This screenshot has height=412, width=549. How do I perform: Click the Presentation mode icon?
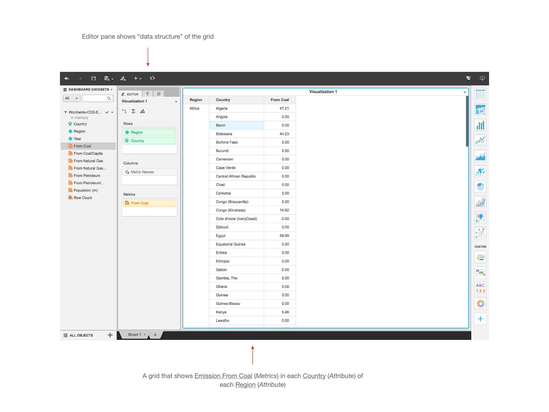pos(482,78)
